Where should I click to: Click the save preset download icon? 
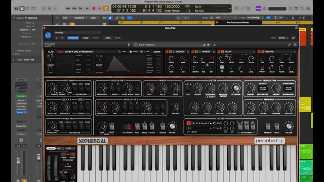pos(215,45)
